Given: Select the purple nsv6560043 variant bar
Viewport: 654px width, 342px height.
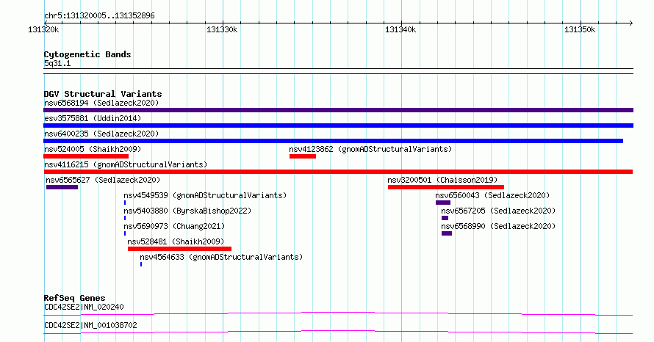Looking at the screenshot, I should [x=443, y=203].
